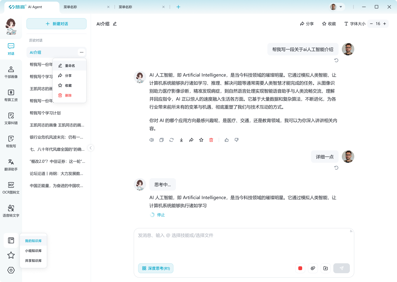Image resolution: width=397 pixels, height=282 pixels.
Task: Attach a file with the paperclip icon
Action: click(313, 268)
